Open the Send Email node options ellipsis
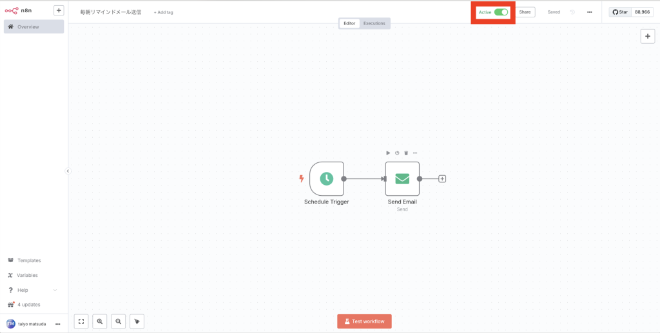660x333 pixels. coord(415,153)
